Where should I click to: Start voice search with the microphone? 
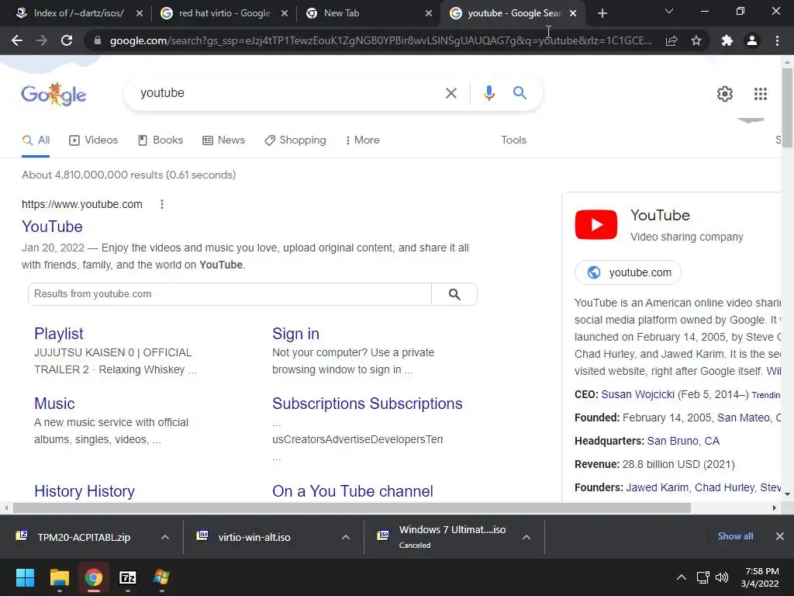(x=488, y=93)
